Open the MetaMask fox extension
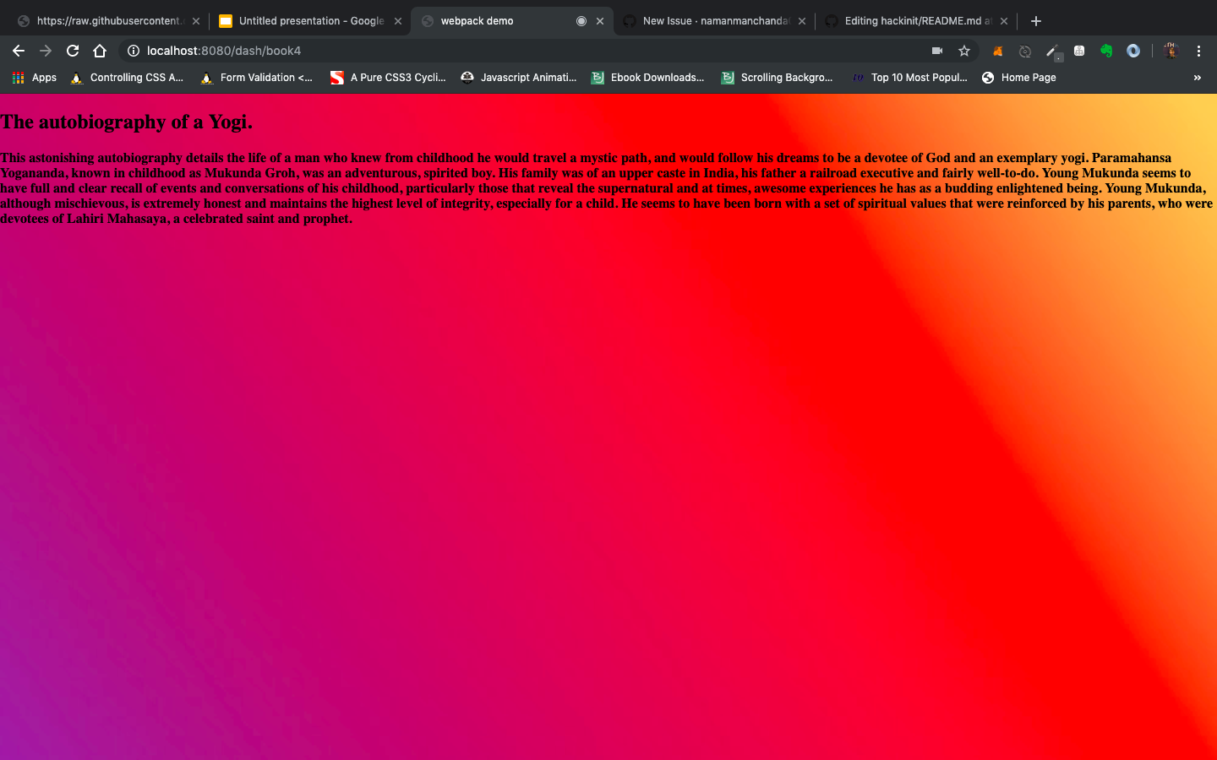This screenshot has height=760, width=1217. pos(998,51)
